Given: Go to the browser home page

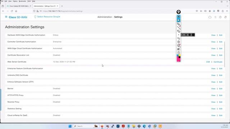Looking at the screenshot, I should point(16,11).
